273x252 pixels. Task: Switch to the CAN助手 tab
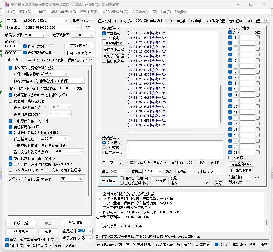point(195,21)
